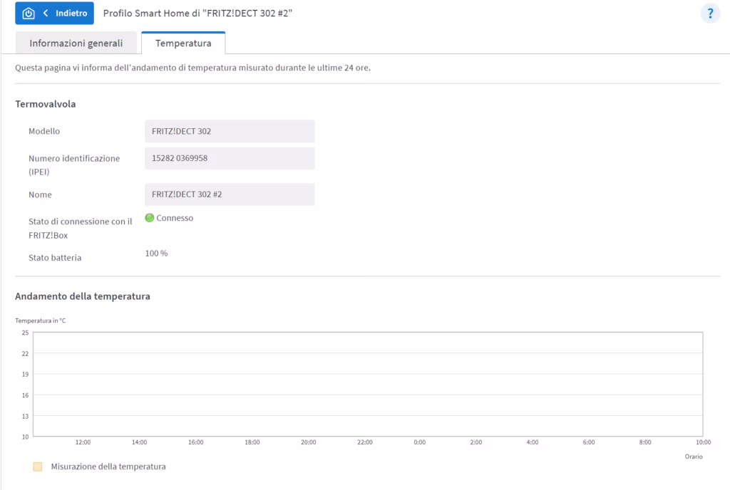Viewport: 730px width, 490px height.
Task: Click the Stato batteria label
Action: [x=55, y=258]
